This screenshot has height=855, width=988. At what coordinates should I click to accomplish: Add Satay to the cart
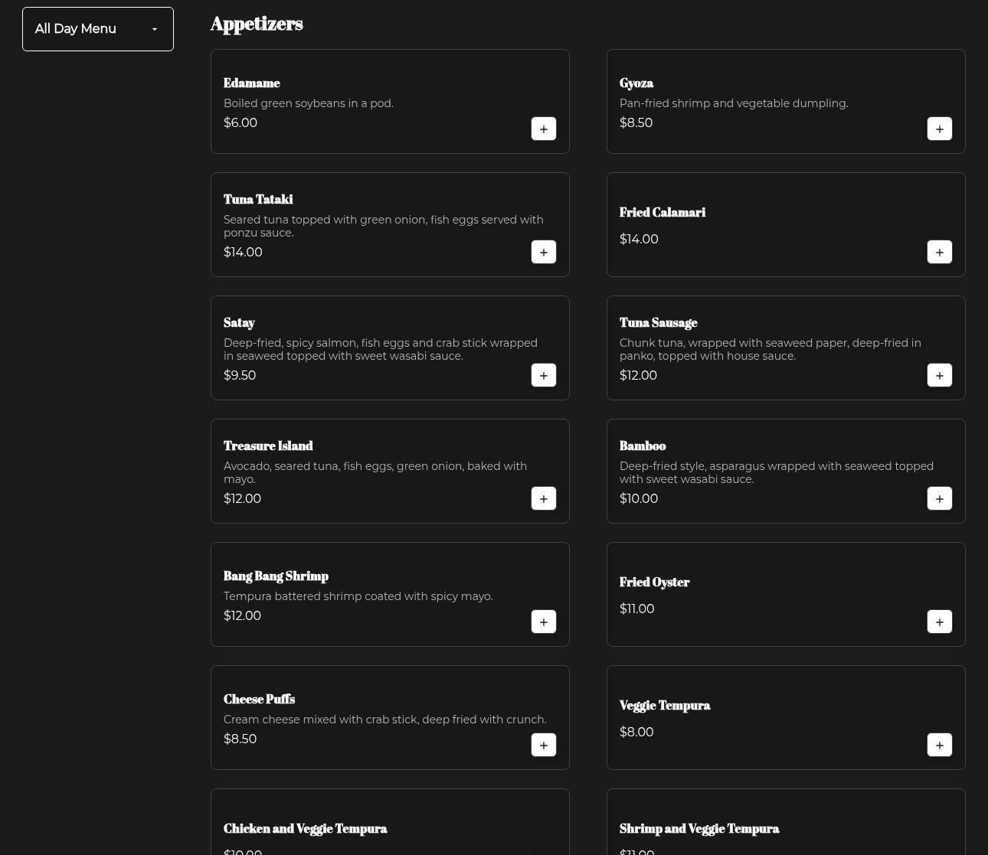click(544, 375)
